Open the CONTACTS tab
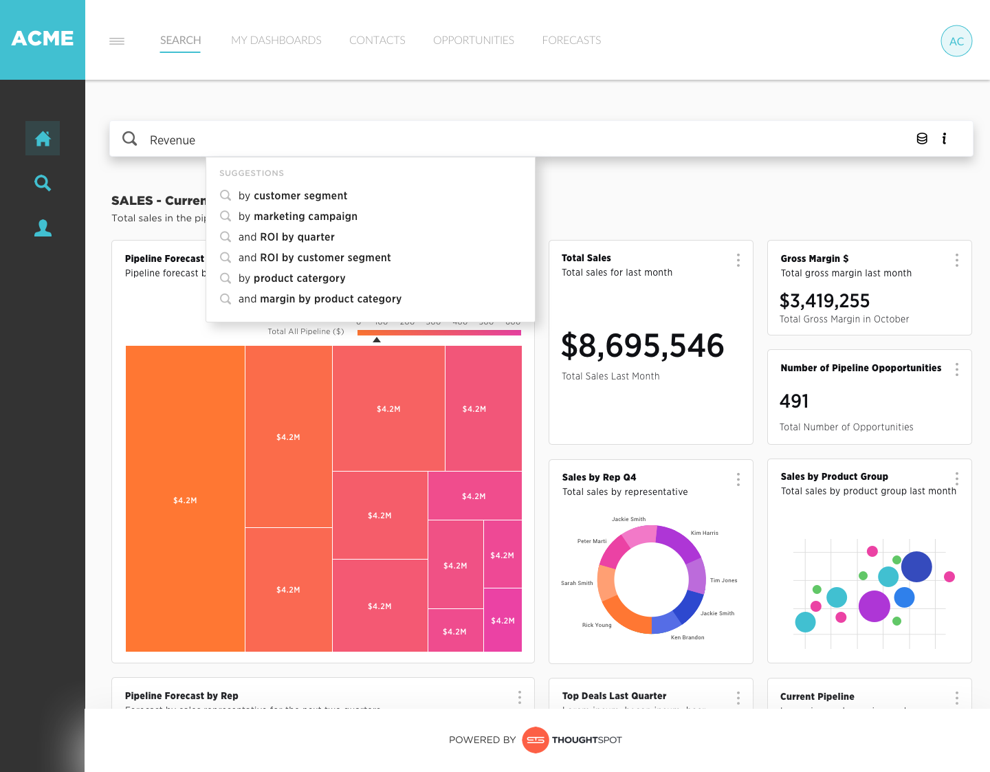The image size is (990, 772). [377, 40]
